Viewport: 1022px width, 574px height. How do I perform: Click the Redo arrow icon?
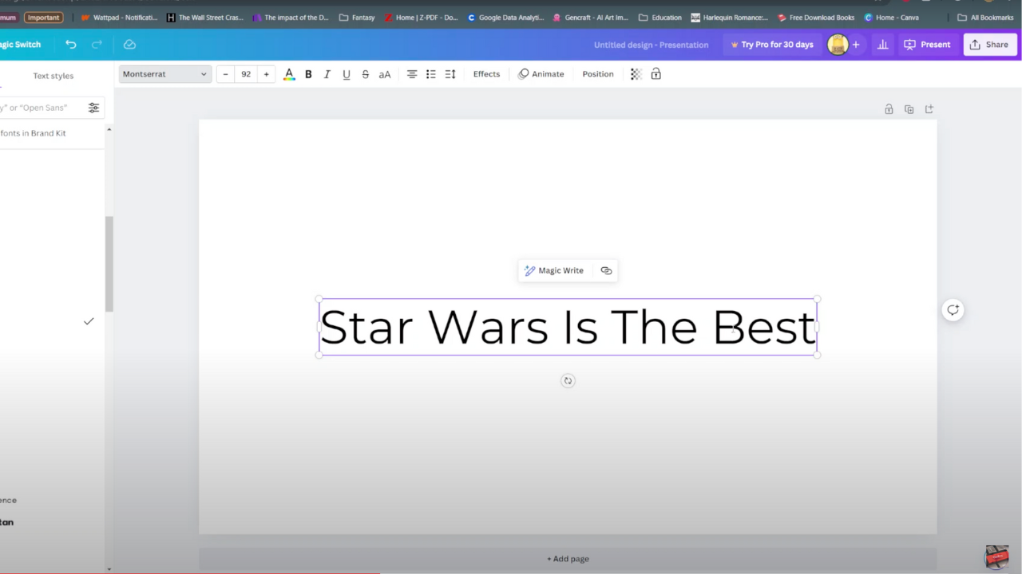97,45
